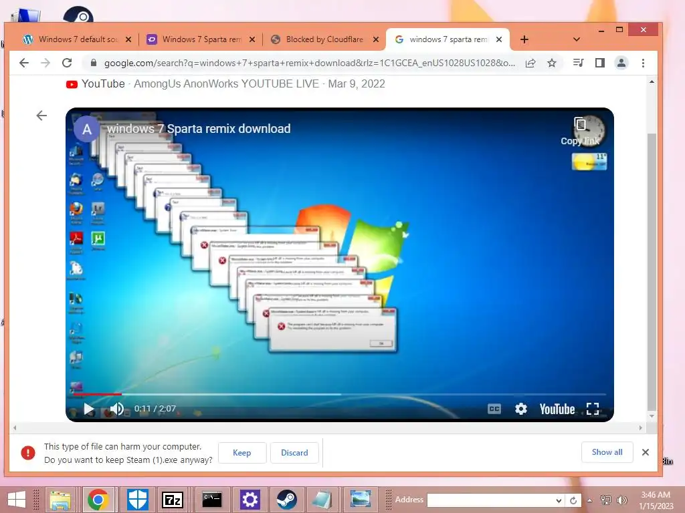Switch to Windows 7 default sounds tab
The width and height of the screenshot is (685, 513).
pyautogui.click(x=78, y=39)
